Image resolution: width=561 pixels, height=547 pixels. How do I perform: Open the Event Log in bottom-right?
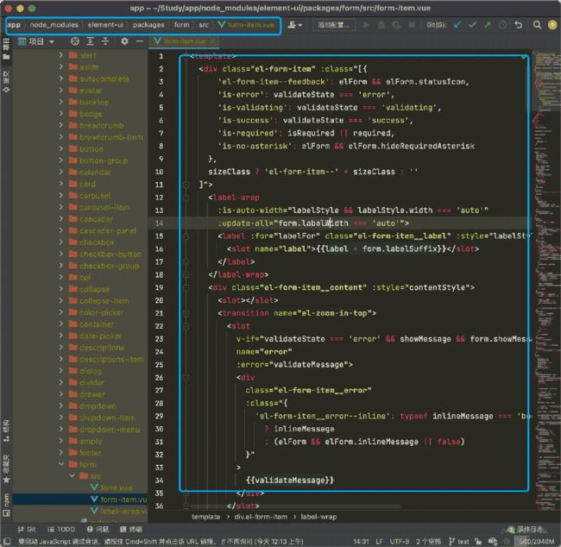click(526, 529)
